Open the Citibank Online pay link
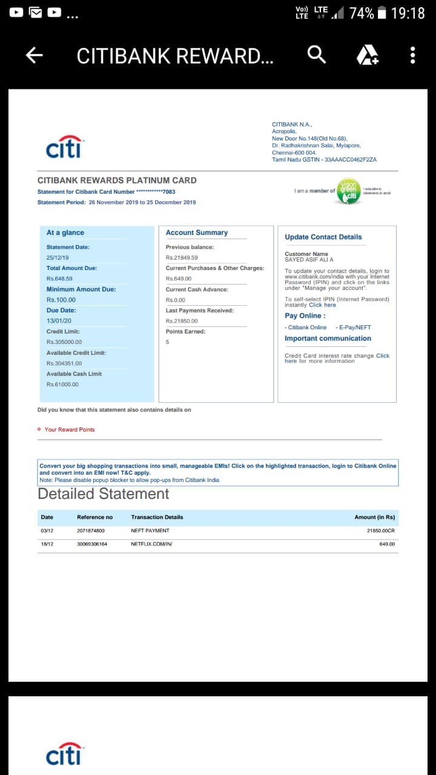The height and width of the screenshot is (775, 436). pyautogui.click(x=306, y=328)
